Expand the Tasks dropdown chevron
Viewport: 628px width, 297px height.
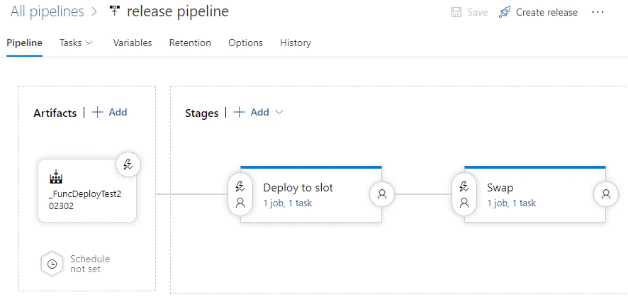[x=89, y=43]
